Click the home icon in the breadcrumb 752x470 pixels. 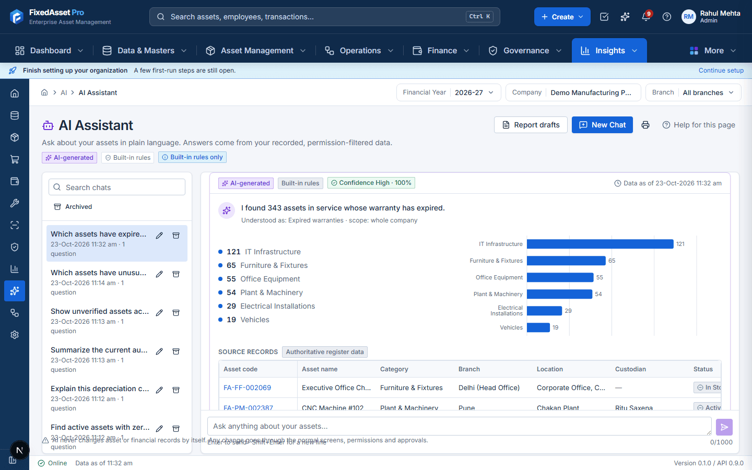(44, 92)
